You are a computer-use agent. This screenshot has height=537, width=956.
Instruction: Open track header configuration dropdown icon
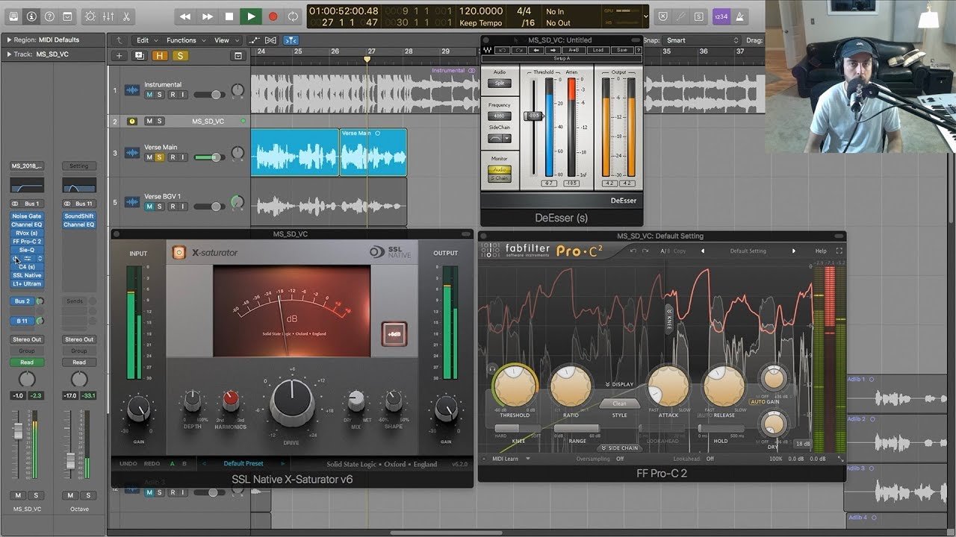coord(238,56)
